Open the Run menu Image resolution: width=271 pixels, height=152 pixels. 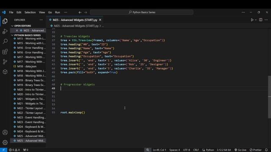(58, 12)
